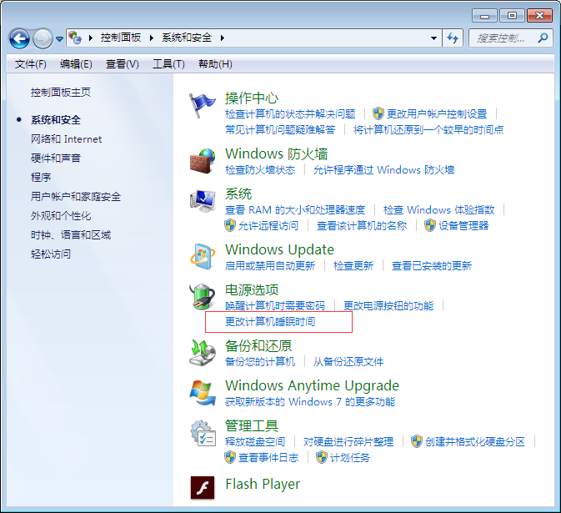The image size is (561, 513).
Task: Expand the address bar history dropdown
Action: pos(433,38)
